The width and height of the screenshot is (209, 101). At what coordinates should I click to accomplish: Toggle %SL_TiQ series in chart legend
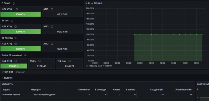click(93, 66)
